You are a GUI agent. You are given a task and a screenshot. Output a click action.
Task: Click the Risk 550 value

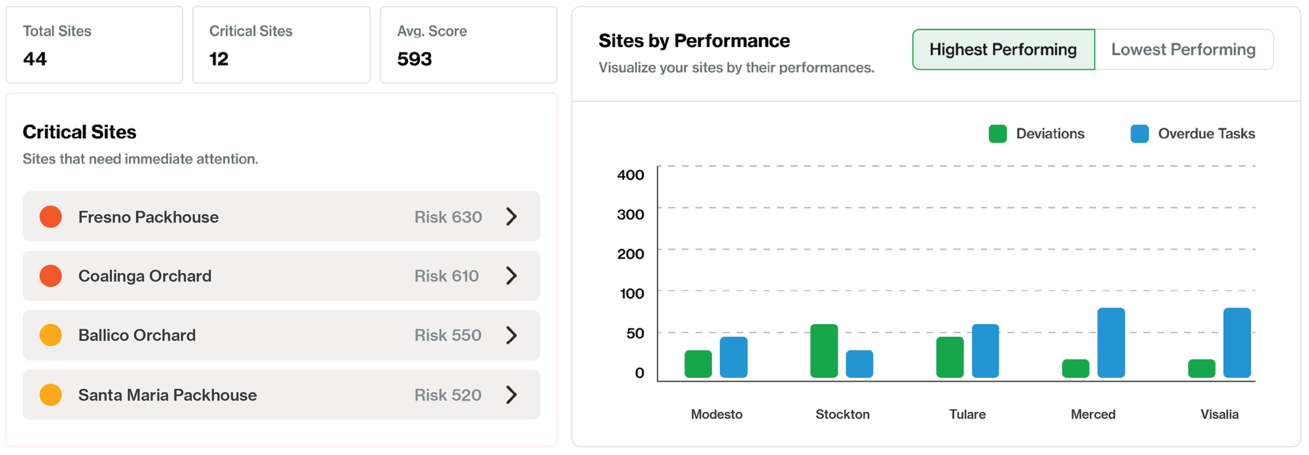(x=448, y=335)
